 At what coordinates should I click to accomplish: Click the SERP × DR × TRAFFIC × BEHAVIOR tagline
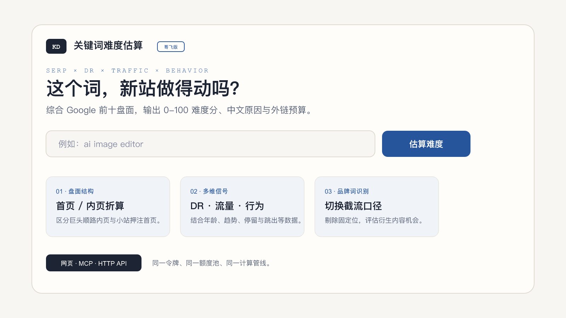(127, 71)
